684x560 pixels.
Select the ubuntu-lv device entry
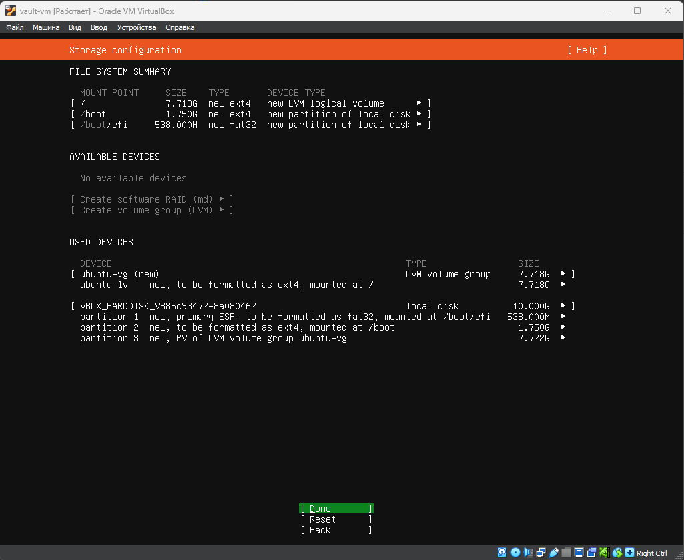click(323, 285)
